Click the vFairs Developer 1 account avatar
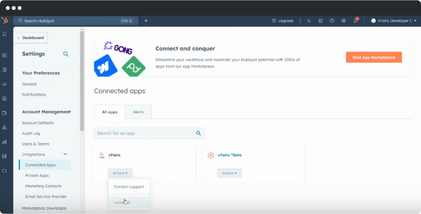421x214 pixels. [x=373, y=21]
